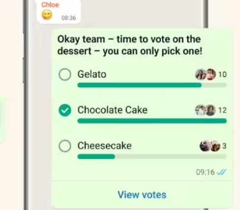Viewport: 240px width, 210px height.
Task: Click the Gelato option label
Action: coord(92,74)
